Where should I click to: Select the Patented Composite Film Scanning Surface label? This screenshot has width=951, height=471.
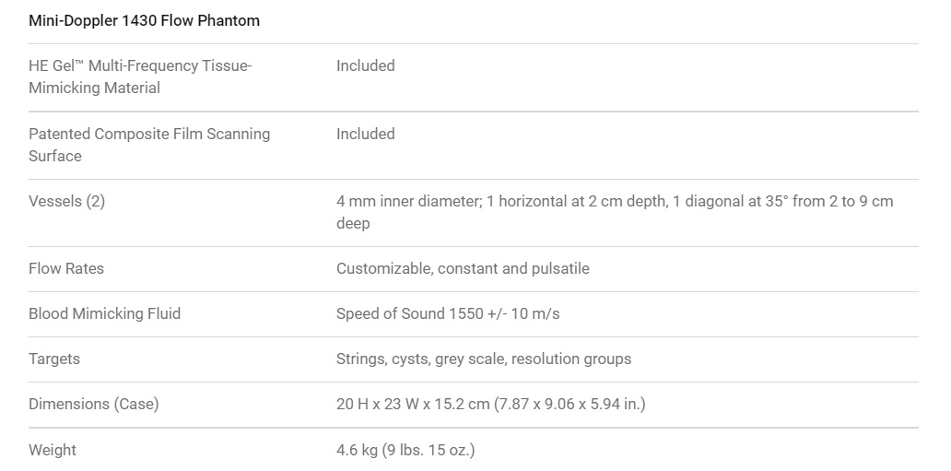pyautogui.click(x=149, y=145)
